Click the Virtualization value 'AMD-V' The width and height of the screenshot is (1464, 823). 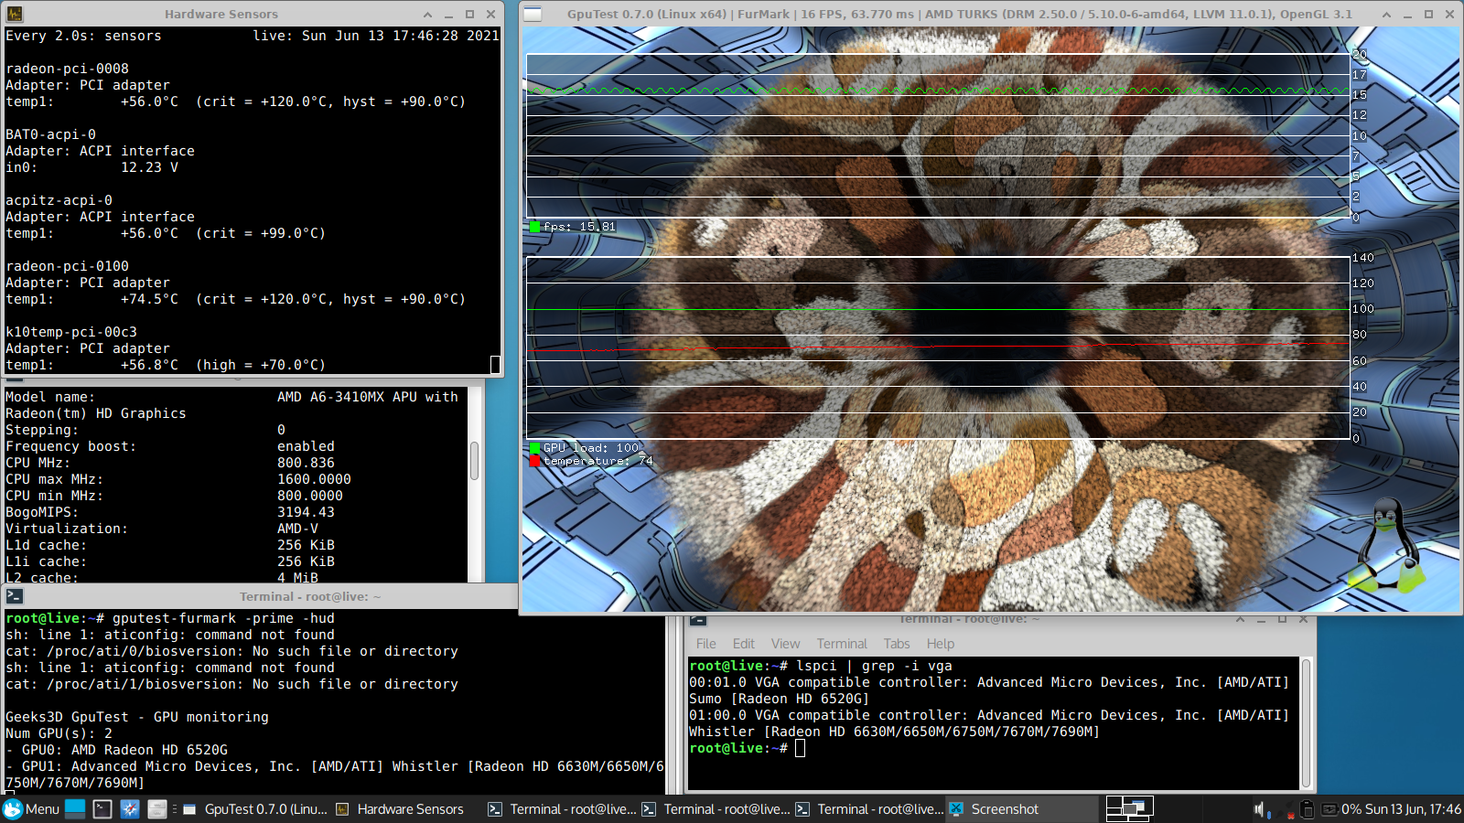coord(297,529)
